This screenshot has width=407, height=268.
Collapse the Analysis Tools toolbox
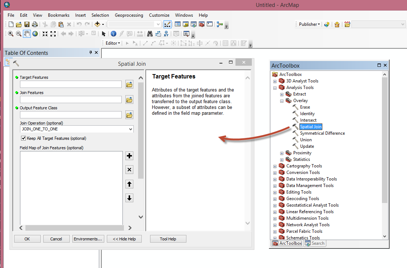275,88
